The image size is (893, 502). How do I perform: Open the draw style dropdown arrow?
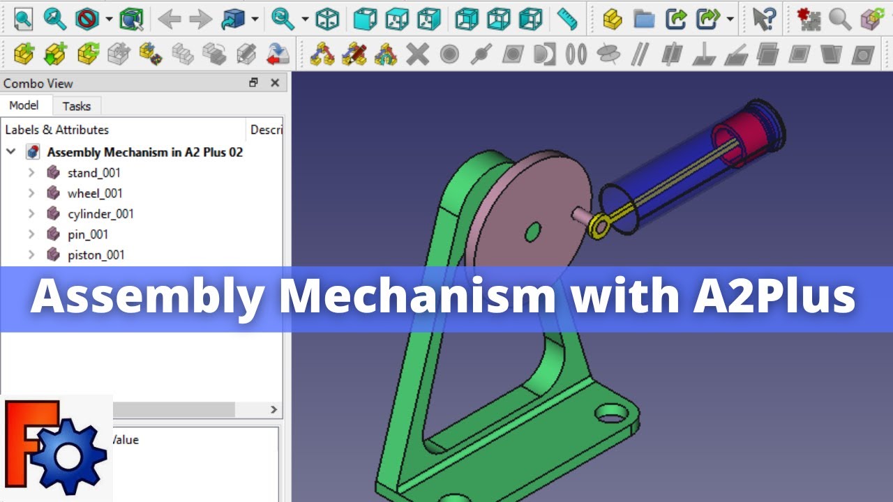coord(109,20)
